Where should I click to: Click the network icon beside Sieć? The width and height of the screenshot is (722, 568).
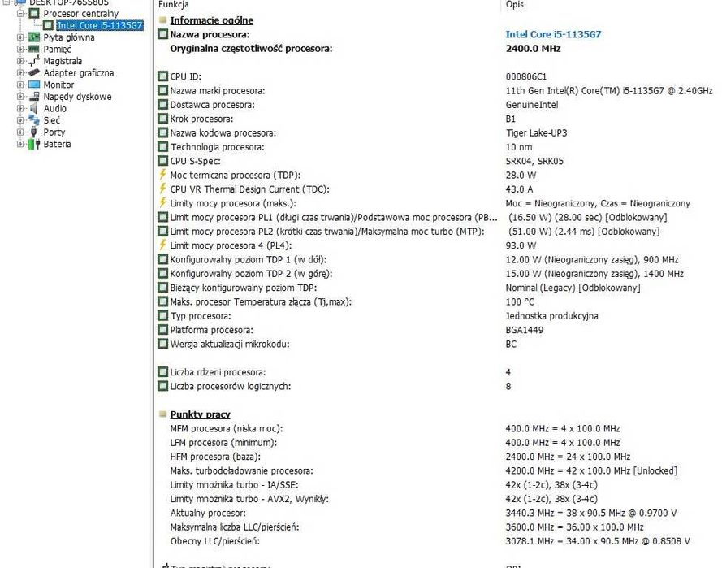point(33,120)
